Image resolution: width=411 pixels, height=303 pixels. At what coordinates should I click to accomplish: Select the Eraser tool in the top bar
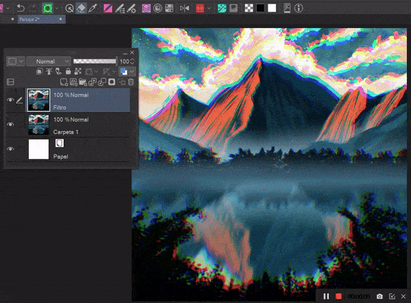[82, 8]
